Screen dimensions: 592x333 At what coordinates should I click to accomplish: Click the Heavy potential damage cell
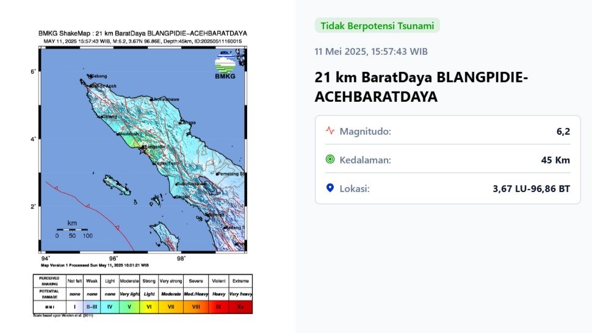tap(218, 294)
